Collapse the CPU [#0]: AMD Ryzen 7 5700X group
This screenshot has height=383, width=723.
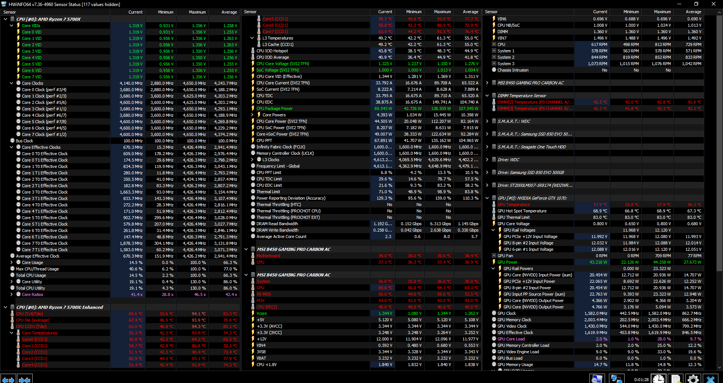click(5, 19)
